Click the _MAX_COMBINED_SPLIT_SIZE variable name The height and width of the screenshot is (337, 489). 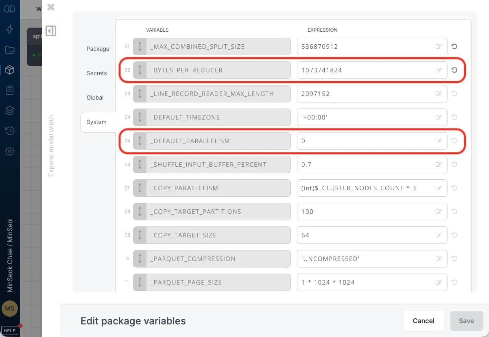click(x=198, y=46)
